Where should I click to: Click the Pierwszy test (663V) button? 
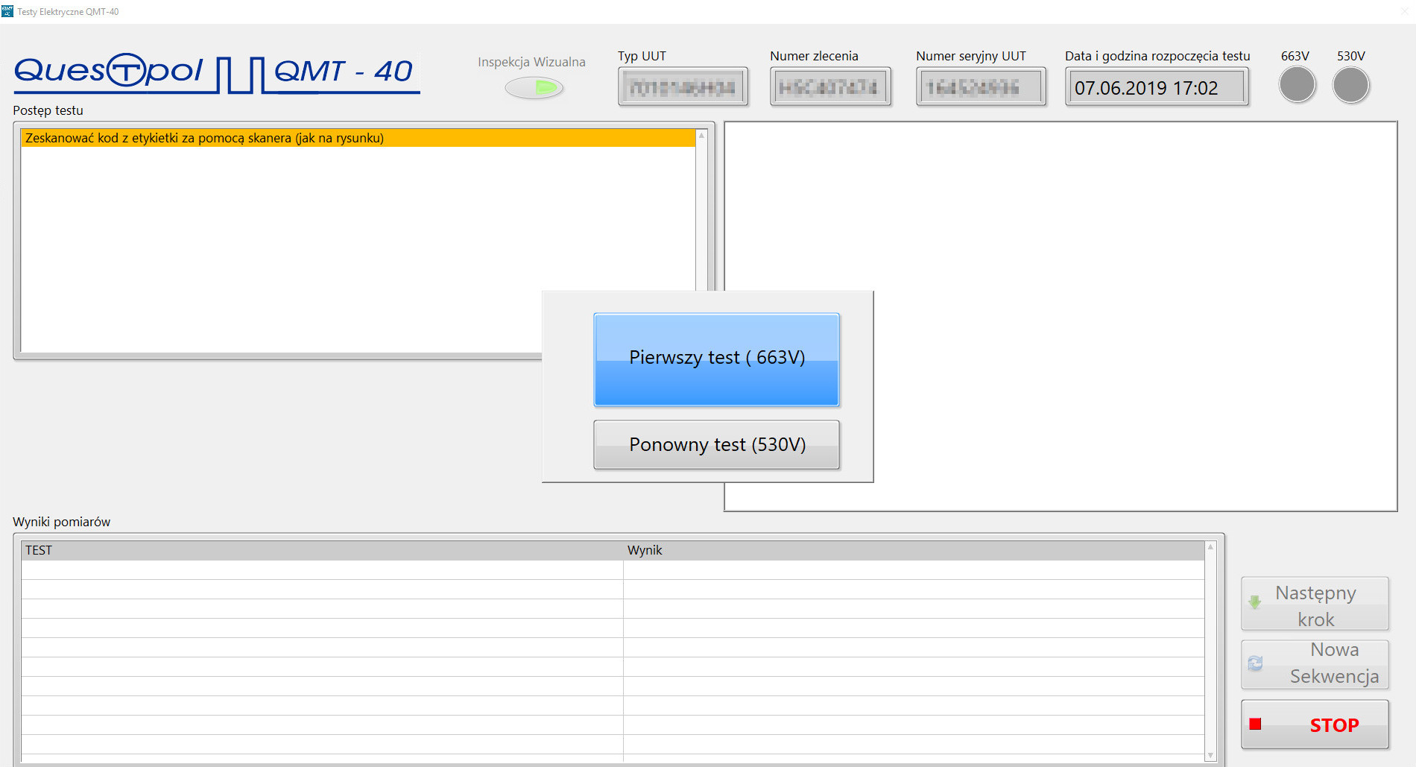tap(716, 359)
